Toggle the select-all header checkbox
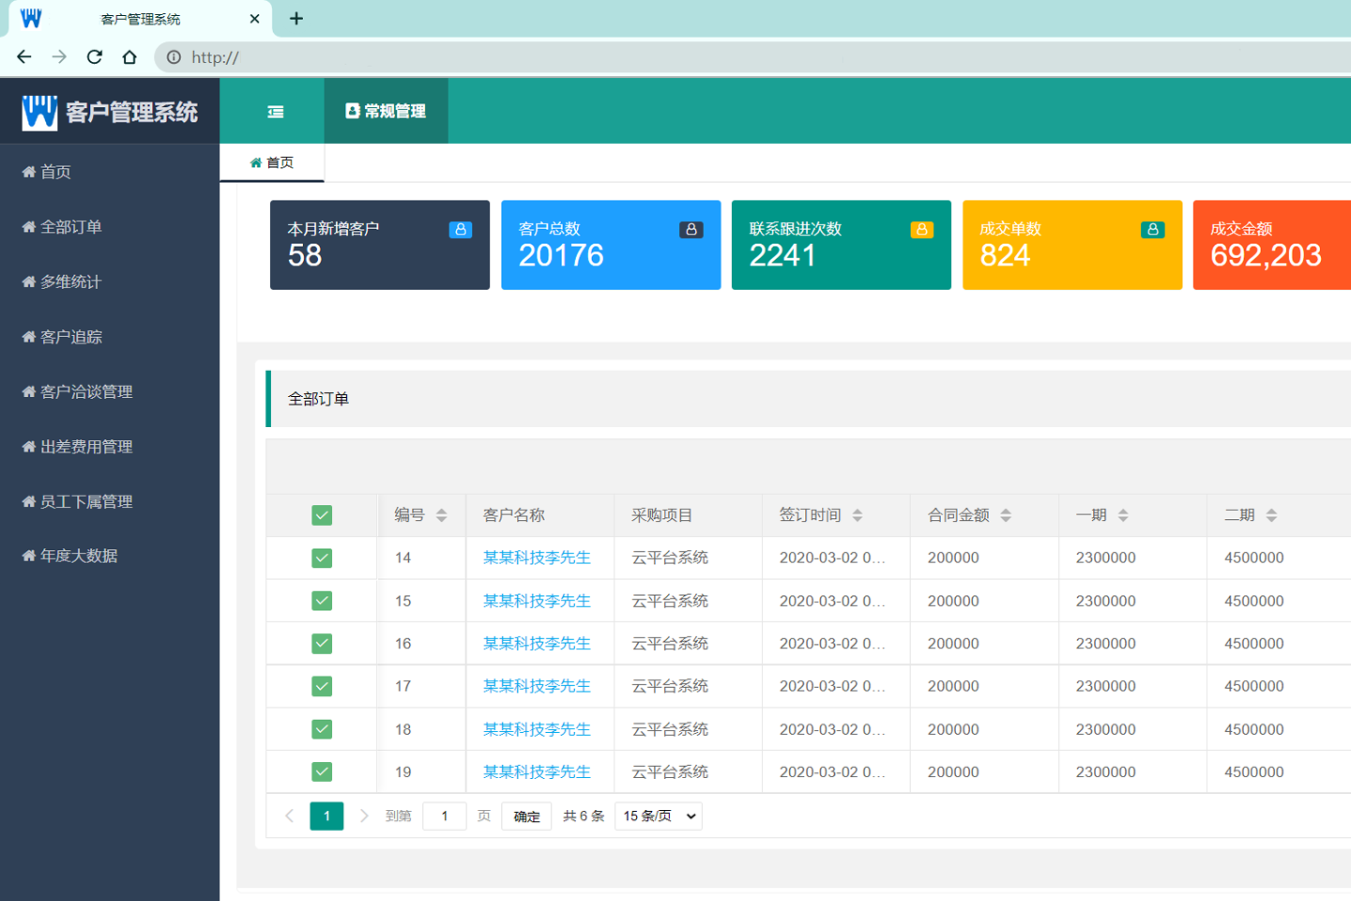Viewport: 1351px width, 901px height. pos(322,515)
